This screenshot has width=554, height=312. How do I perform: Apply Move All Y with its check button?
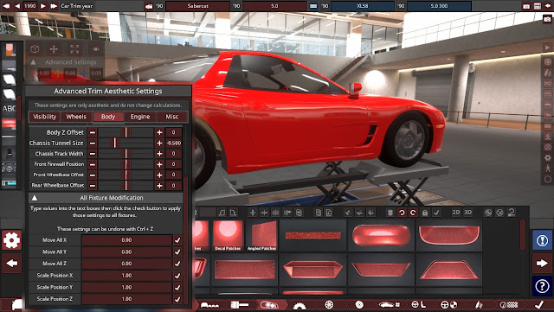(x=177, y=252)
